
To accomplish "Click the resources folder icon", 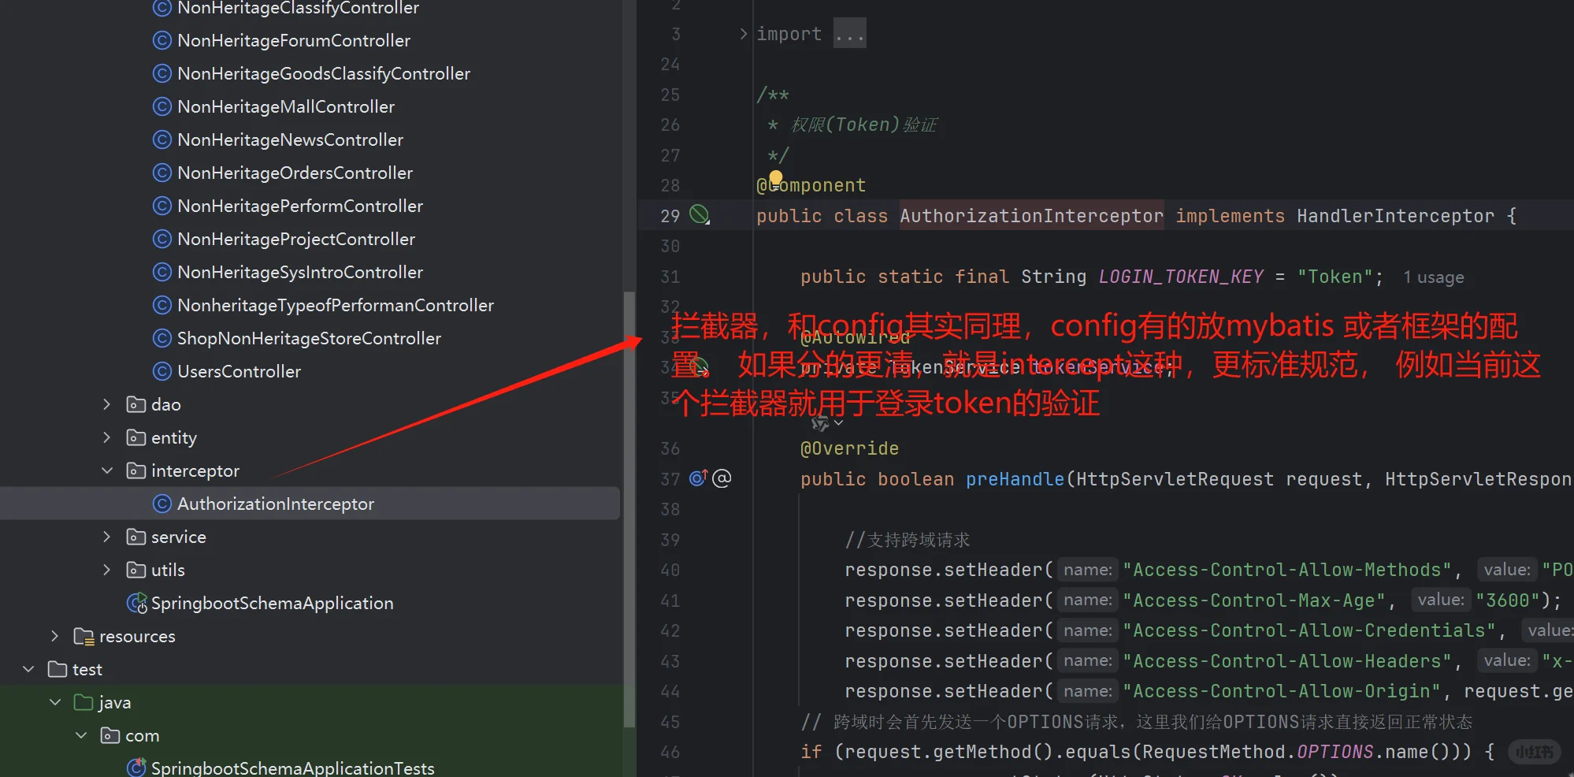I will [84, 636].
